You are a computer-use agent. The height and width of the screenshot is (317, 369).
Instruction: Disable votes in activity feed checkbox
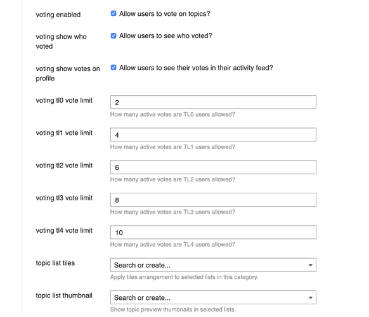(113, 68)
